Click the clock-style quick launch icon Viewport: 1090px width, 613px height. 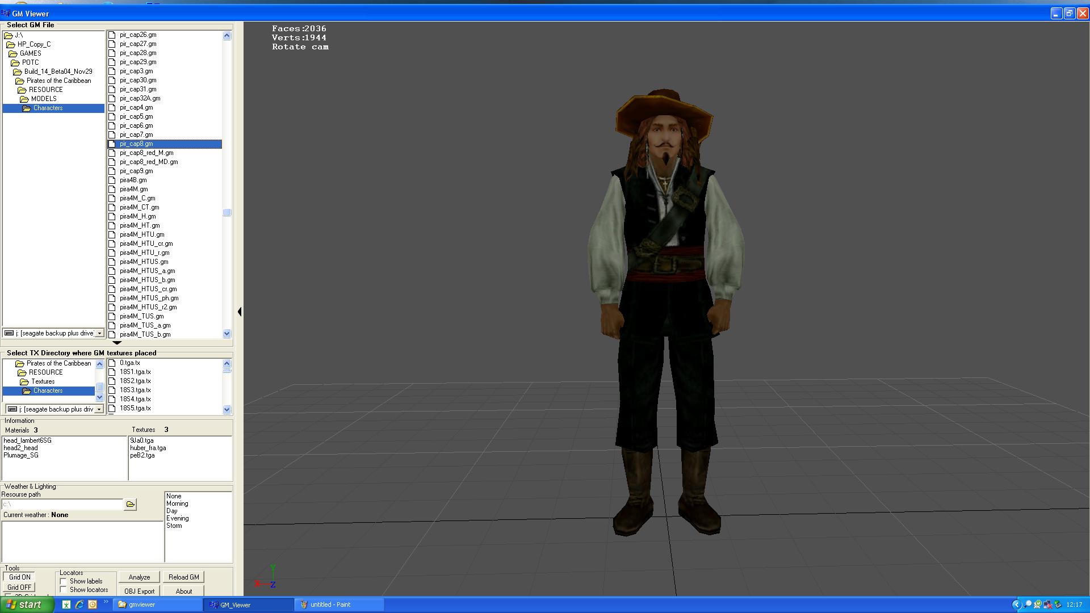tap(93, 604)
